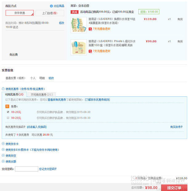Click the 应付总额 ¥98.00 amount
Viewport: 188px width, 191px height.
coord(151,188)
